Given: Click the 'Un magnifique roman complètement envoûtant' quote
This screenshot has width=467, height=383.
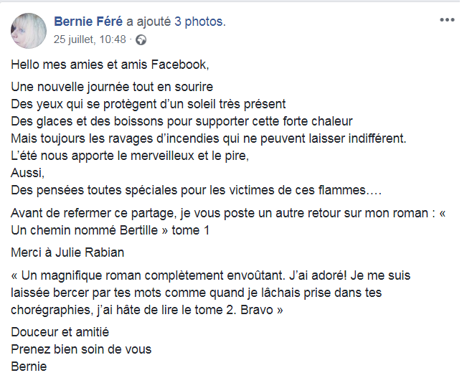Looking at the screenshot, I should click(x=211, y=293).
